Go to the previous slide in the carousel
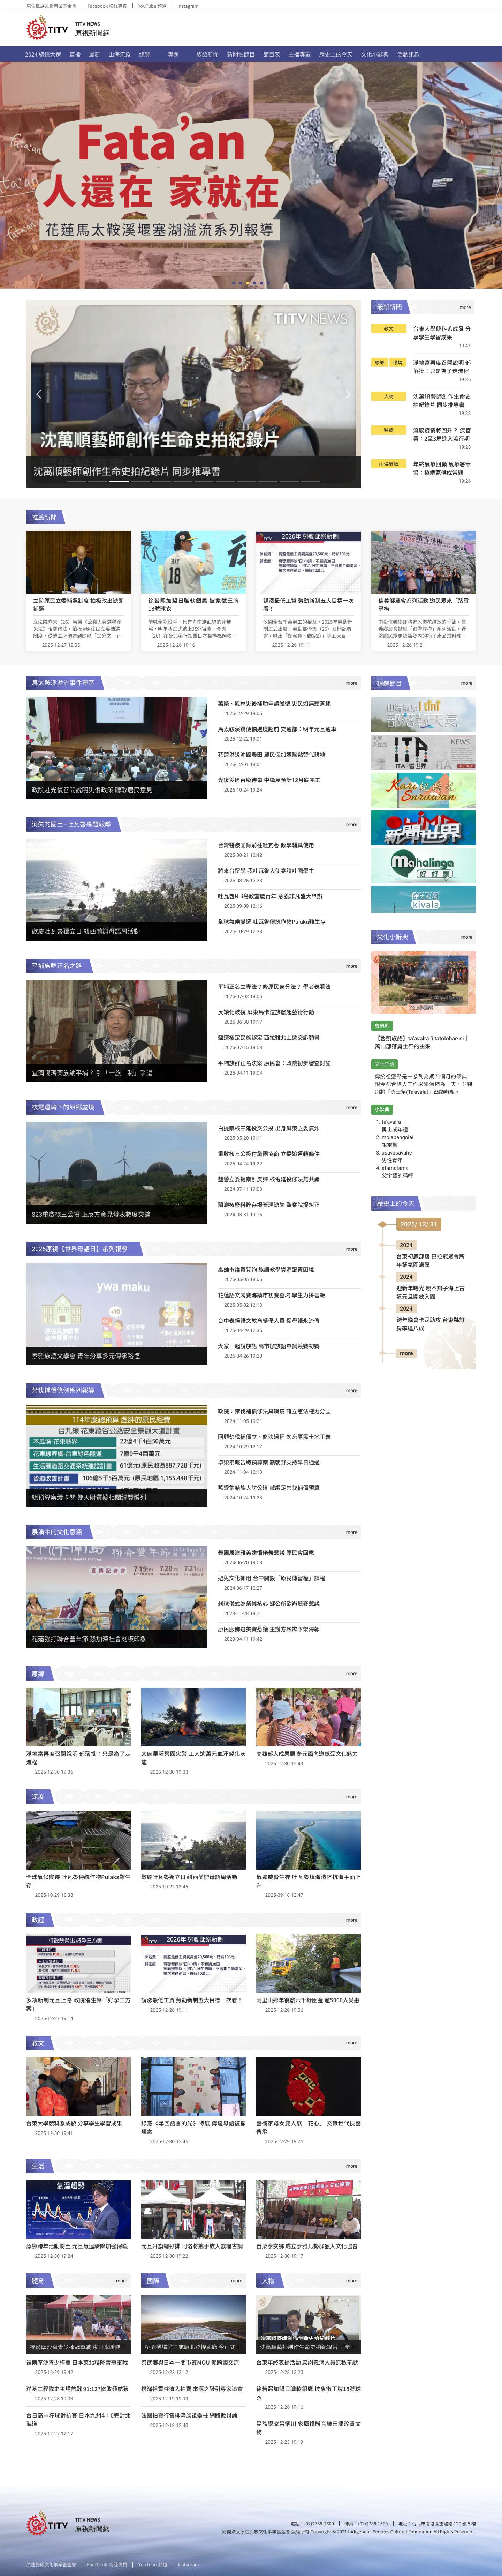Screen dimensions: 502x2576 (39, 394)
